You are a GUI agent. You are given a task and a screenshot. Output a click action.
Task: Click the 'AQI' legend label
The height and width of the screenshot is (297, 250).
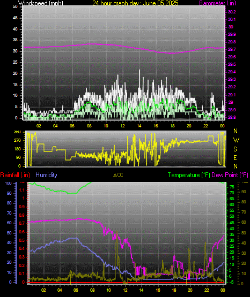tap(118, 174)
